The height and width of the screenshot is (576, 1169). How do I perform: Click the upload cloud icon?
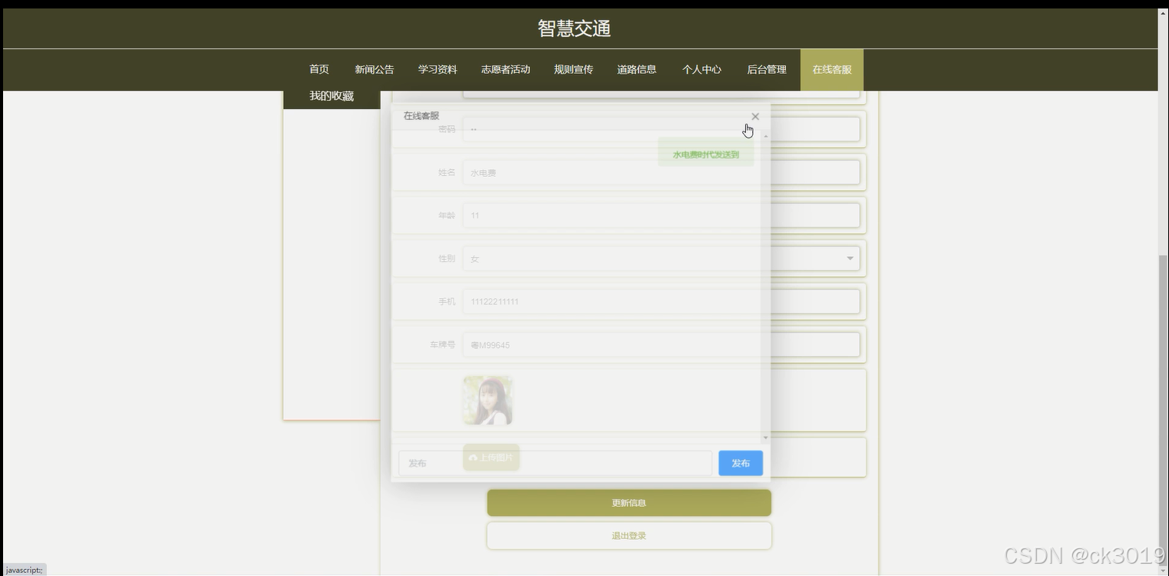coord(473,458)
